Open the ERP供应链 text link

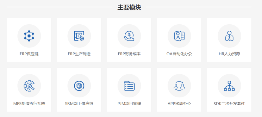click(29, 54)
